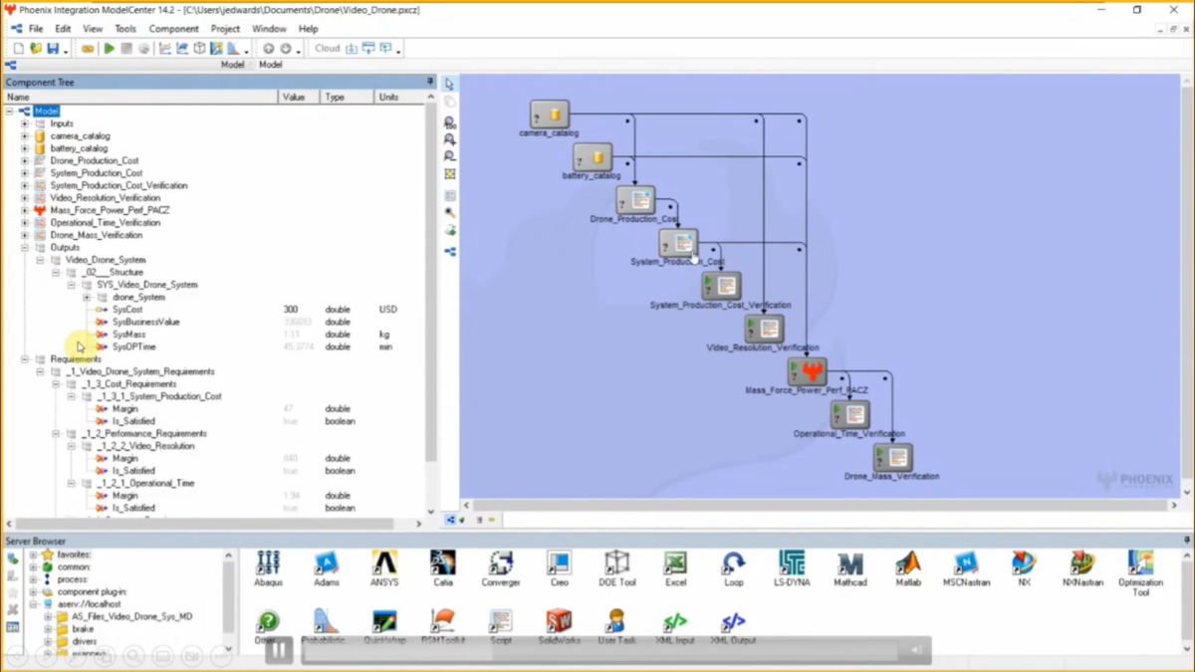Select the Drone_Production_Cost tree item
Image resolution: width=1195 pixels, height=672 pixels.
(94, 161)
